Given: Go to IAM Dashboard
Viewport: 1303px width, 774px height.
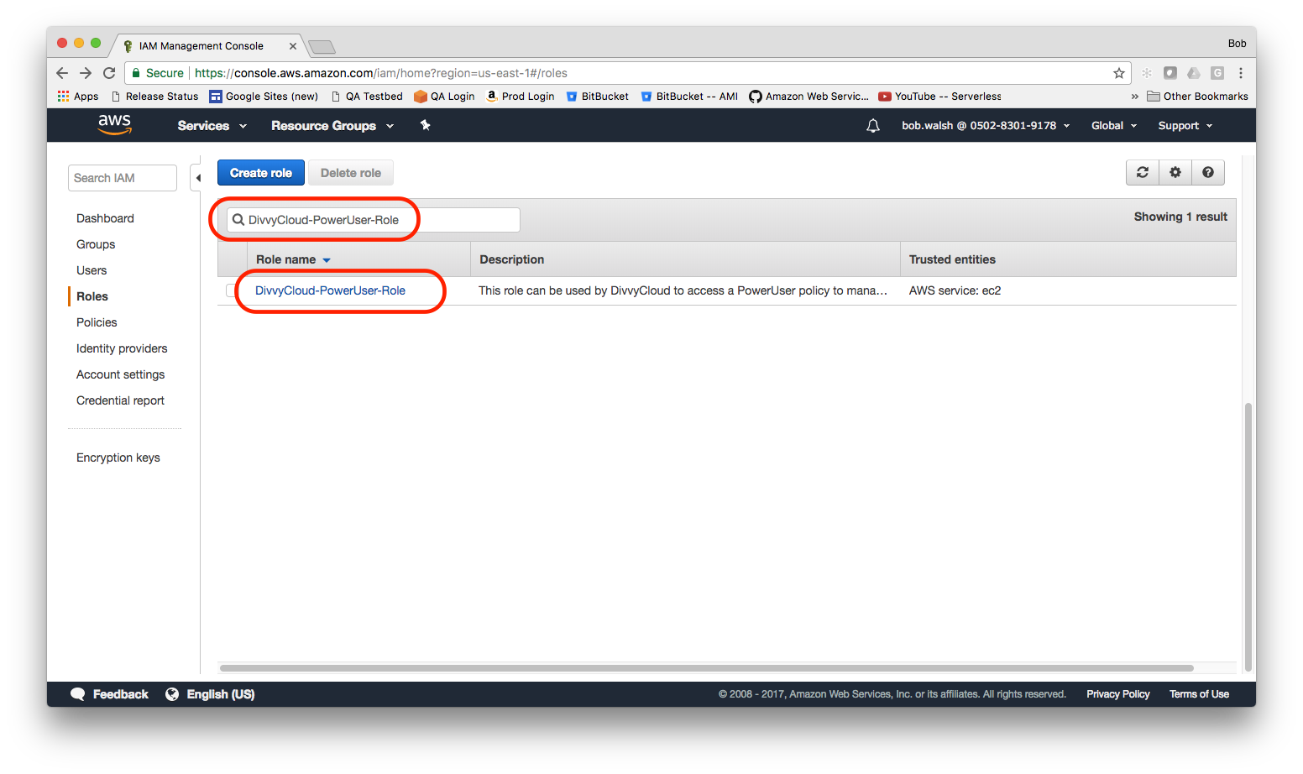Looking at the screenshot, I should point(105,218).
